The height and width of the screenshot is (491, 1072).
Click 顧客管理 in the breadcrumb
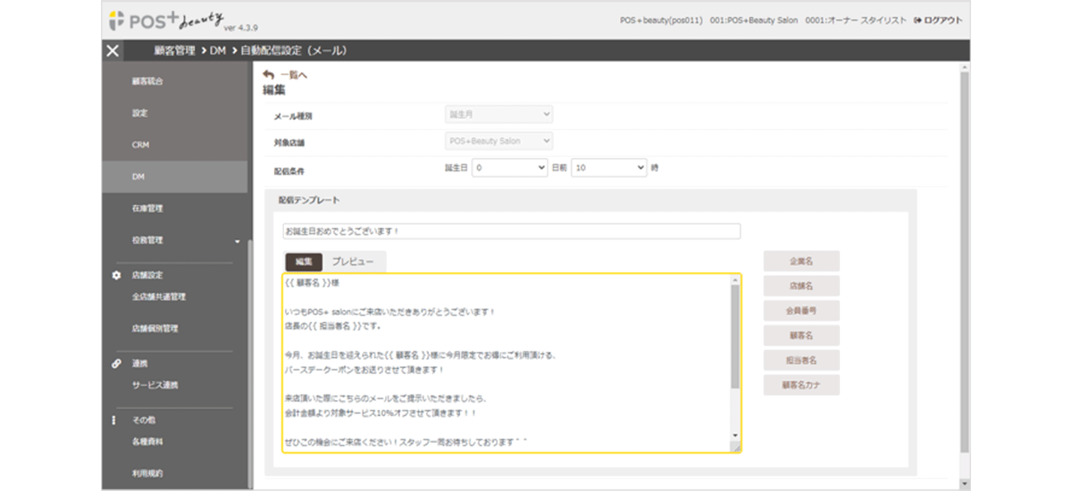pos(173,51)
